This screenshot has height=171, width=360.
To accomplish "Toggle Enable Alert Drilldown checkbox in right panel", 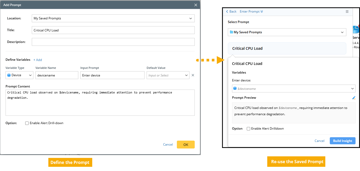I will [x=248, y=129].
